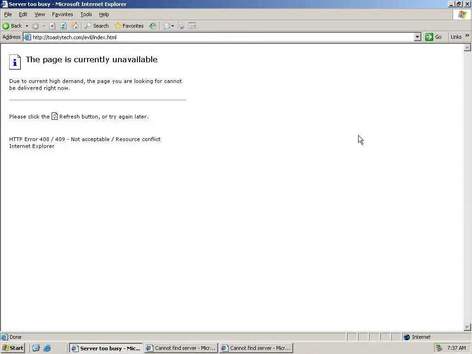
Task: Open the Help menu
Action: (104, 14)
